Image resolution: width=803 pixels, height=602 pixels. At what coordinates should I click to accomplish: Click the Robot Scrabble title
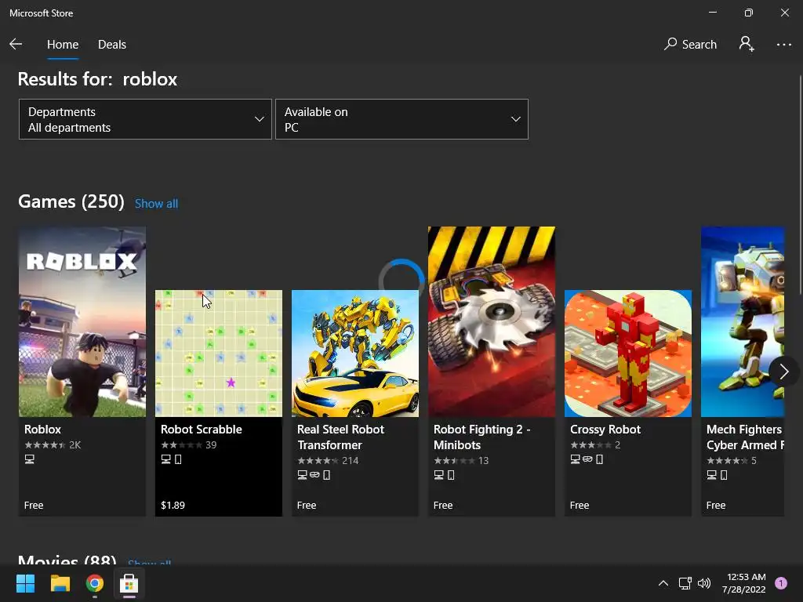(x=202, y=430)
